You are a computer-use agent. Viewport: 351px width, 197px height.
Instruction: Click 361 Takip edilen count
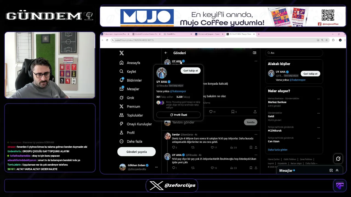tap(165, 97)
